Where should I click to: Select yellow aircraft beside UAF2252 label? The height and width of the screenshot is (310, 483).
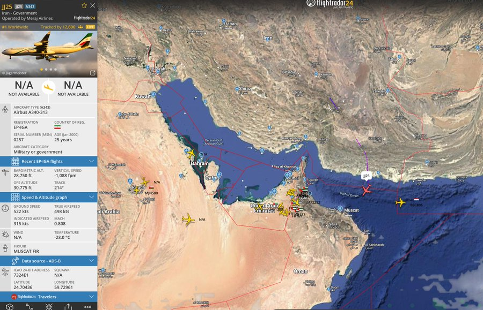(296, 202)
